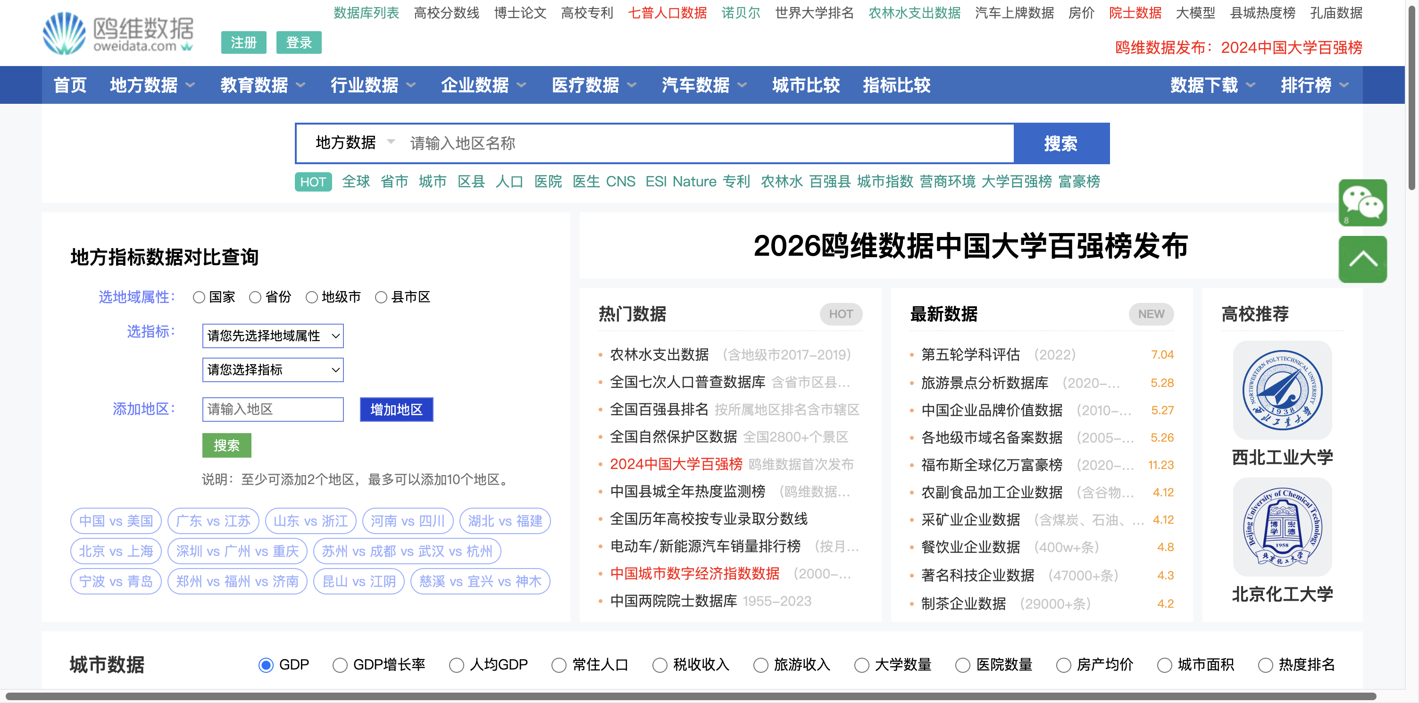This screenshot has width=1419, height=703.
Task: Open the 北京 vs 上海 comparison tag
Action: coord(116,551)
